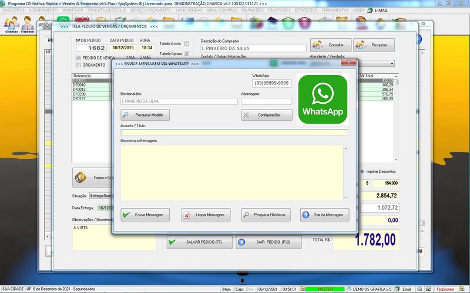Open the AGENDAMENTO menu

43,10
